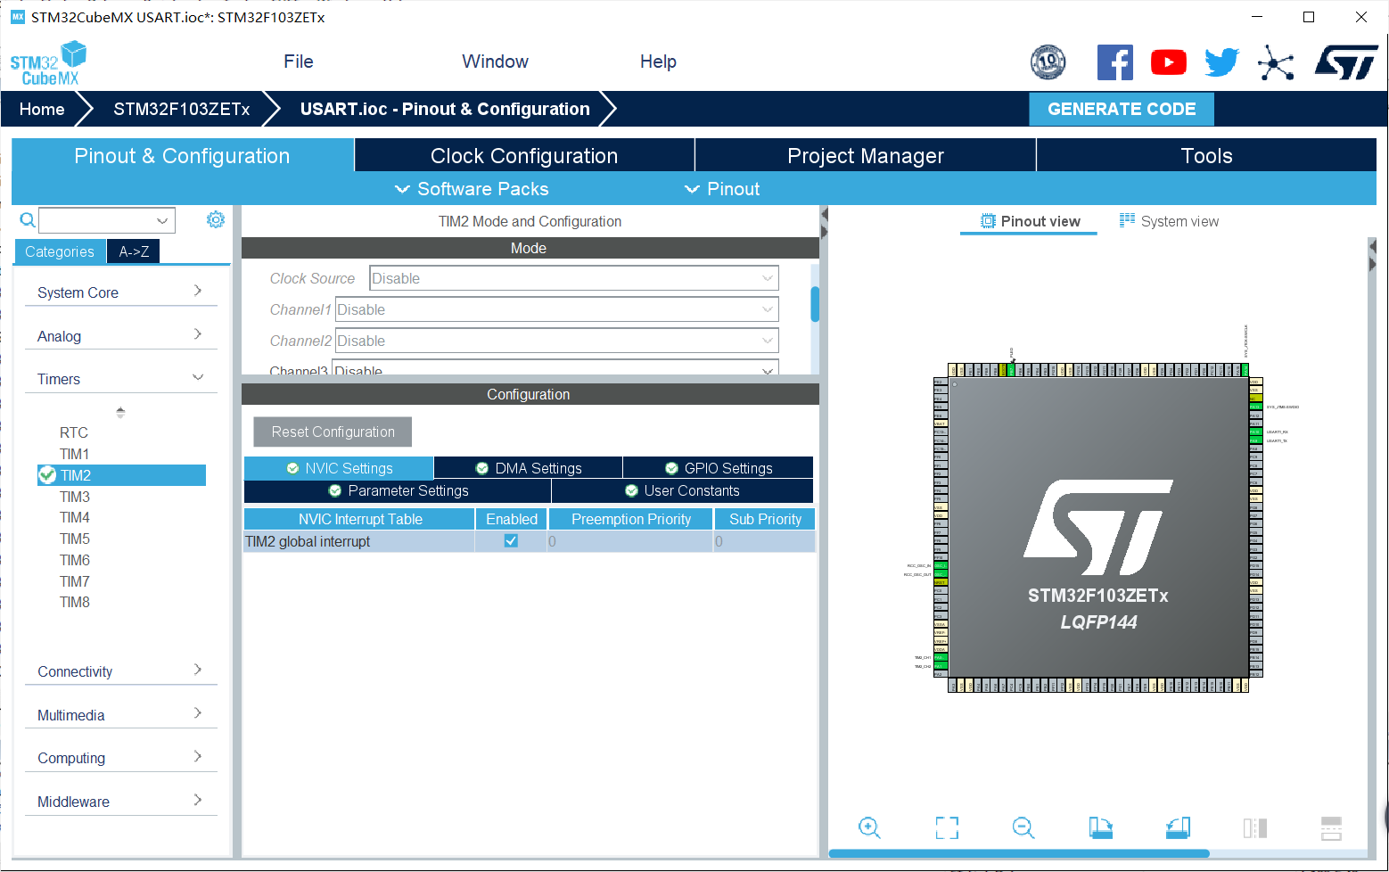The height and width of the screenshot is (872, 1389).
Task: Expand the Analog category
Action: (x=121, y=336)
